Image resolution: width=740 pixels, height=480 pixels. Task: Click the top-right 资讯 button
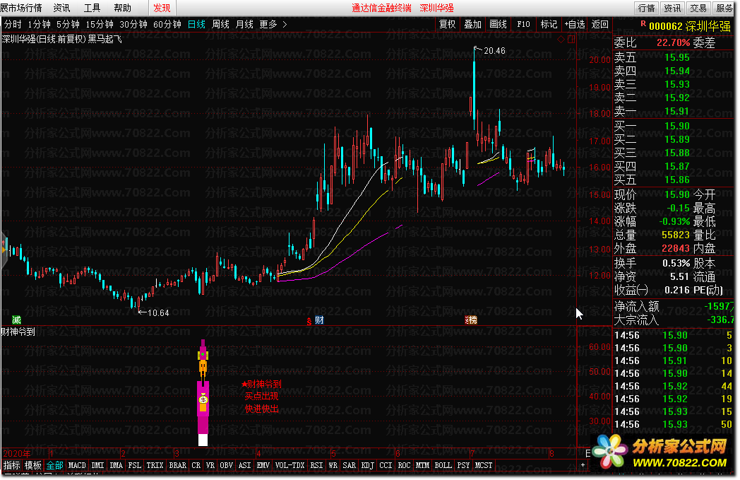click(672, 8)
